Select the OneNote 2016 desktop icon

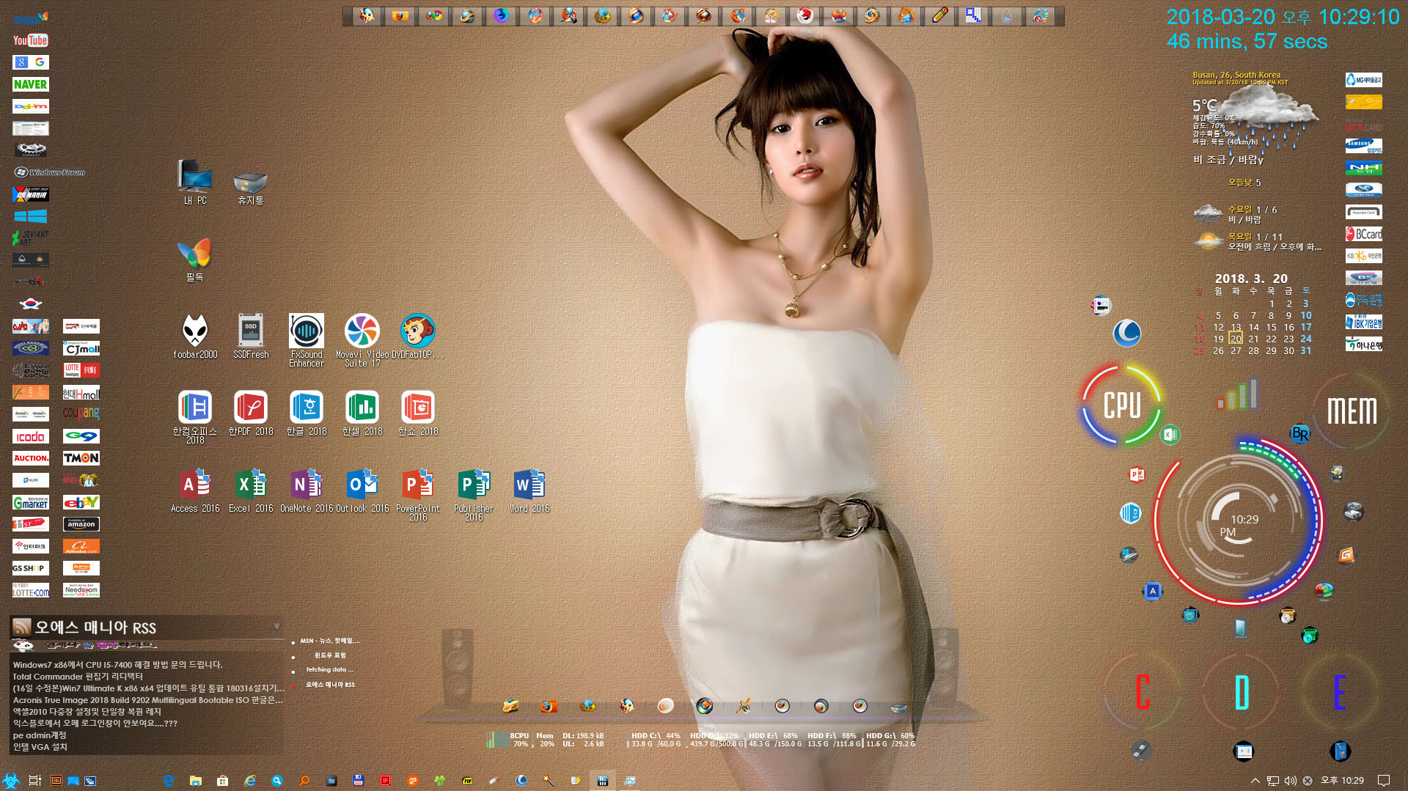pos(307,490)
